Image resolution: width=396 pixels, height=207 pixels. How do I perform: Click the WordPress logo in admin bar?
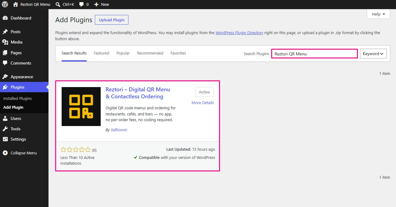pyautogui.click(x=5, y=4)
